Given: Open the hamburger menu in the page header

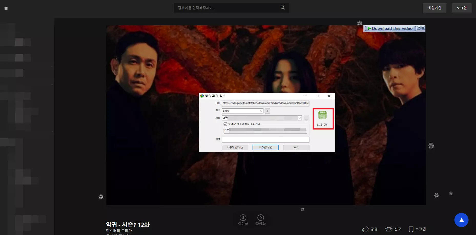Looking at the screenshot, I should [x=6, y=8].
